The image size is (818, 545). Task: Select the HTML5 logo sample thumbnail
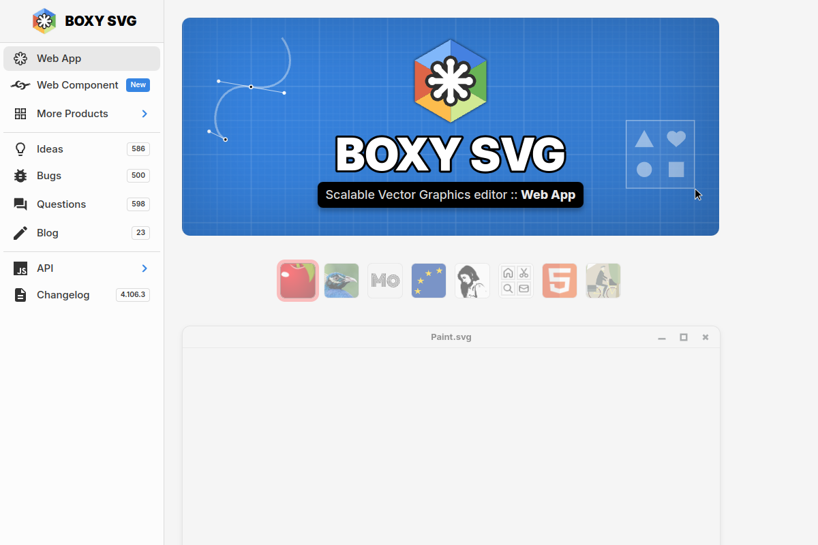tap(560, 281)
